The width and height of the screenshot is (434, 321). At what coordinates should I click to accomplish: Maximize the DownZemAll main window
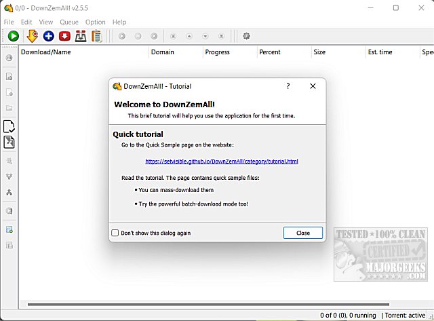click(x=396, y=7)
